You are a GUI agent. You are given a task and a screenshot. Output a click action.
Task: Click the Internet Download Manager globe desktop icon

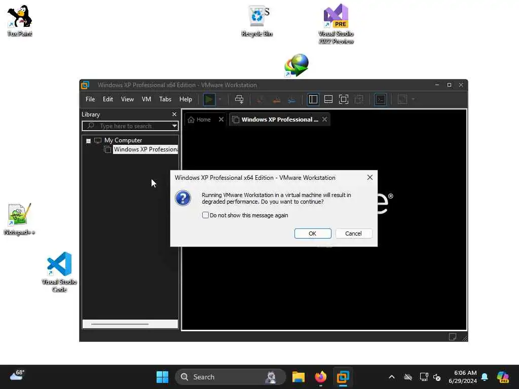296,65
